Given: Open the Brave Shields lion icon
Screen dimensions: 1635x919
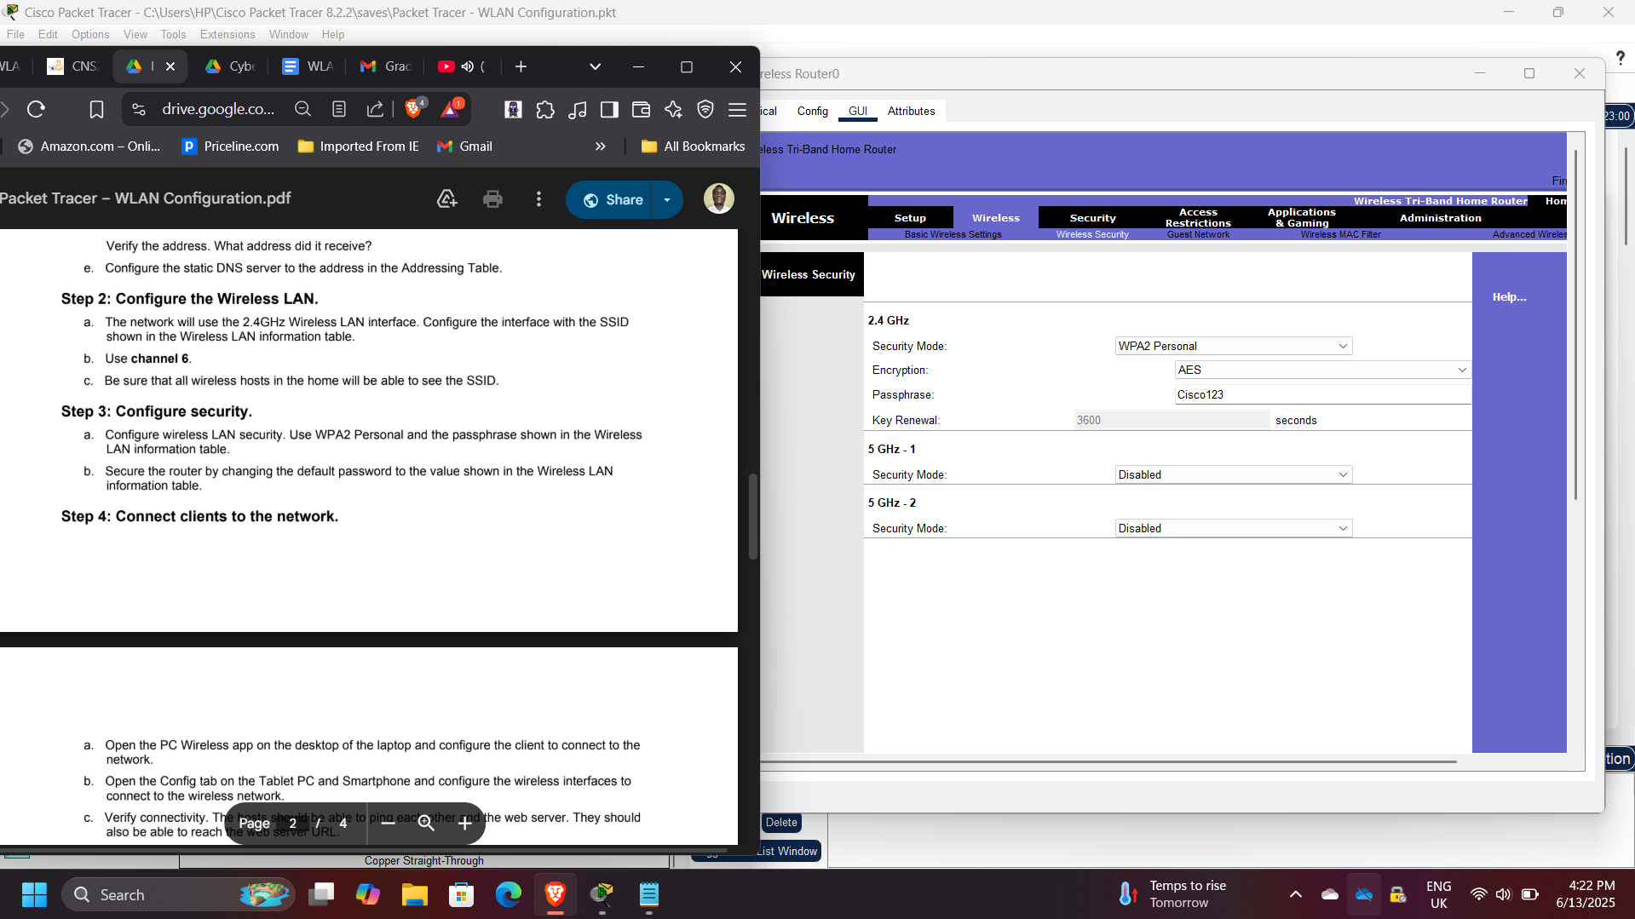Looking at the screenshot, I should point(414,109).
